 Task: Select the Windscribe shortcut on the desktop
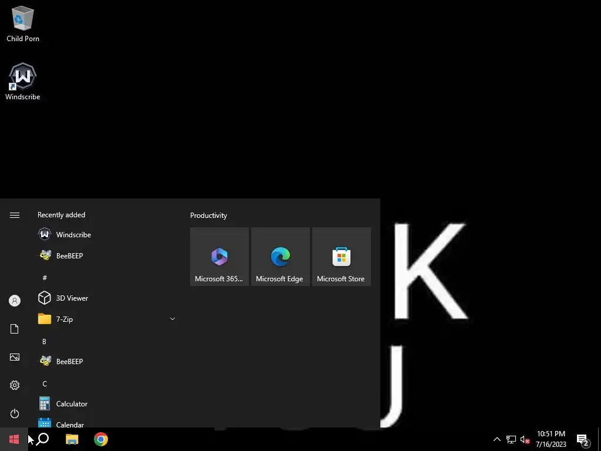pos(23,81)
